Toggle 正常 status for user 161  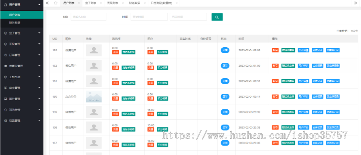[225, 81]
